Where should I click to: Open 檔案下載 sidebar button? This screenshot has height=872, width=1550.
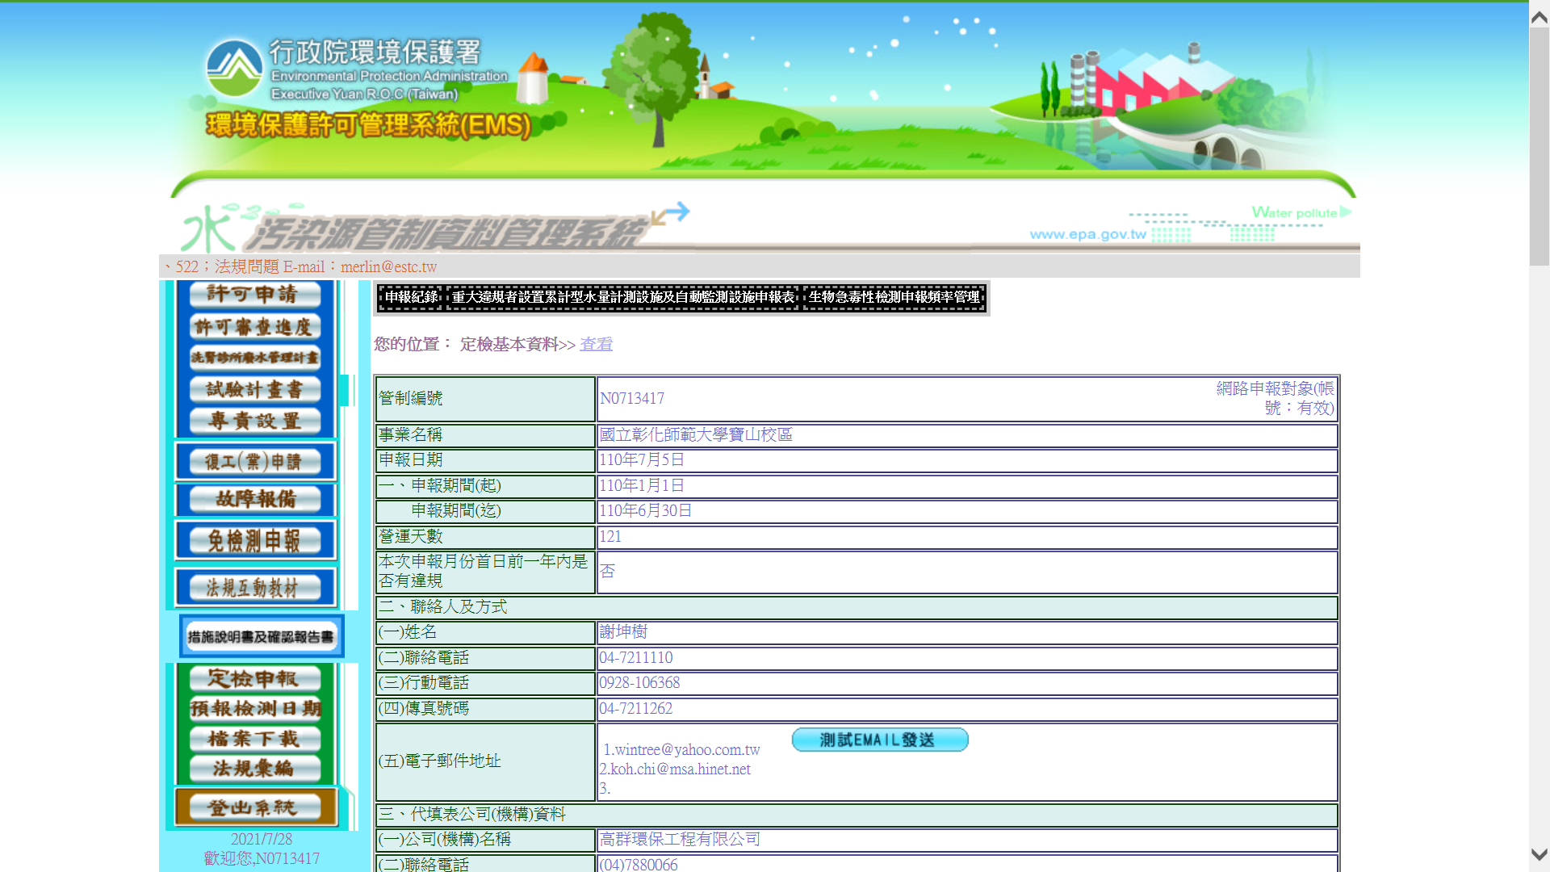click(x=255, y=739)
